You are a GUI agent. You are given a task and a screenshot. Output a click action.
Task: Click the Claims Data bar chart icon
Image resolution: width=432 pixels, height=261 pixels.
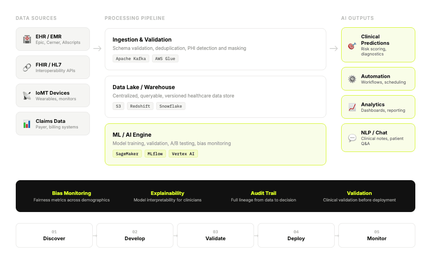click(x=27, y=124)
